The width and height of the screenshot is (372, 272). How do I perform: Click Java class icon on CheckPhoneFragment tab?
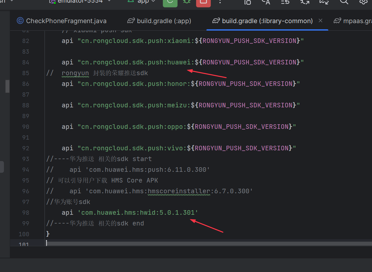[x=20, y=21]
